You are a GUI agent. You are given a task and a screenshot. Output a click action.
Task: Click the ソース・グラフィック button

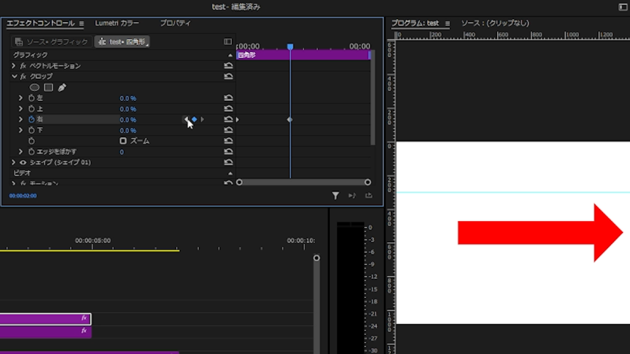52,42
